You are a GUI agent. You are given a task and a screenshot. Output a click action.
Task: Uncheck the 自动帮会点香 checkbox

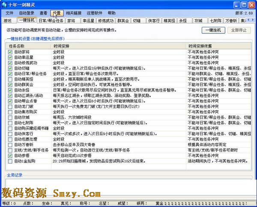point(10,101)
